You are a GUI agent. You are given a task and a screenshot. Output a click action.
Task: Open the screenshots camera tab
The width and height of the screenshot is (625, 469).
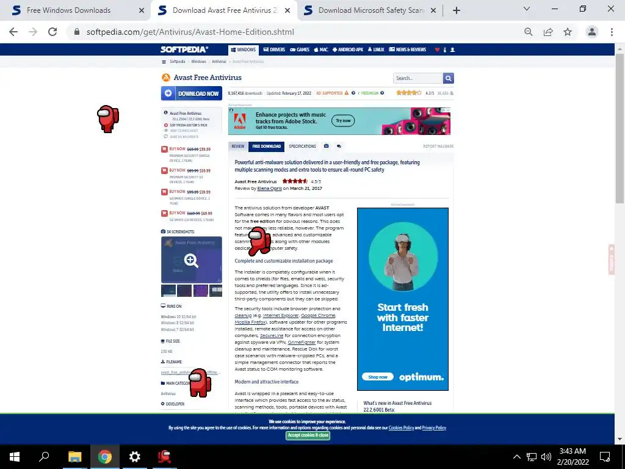point(326,147)
